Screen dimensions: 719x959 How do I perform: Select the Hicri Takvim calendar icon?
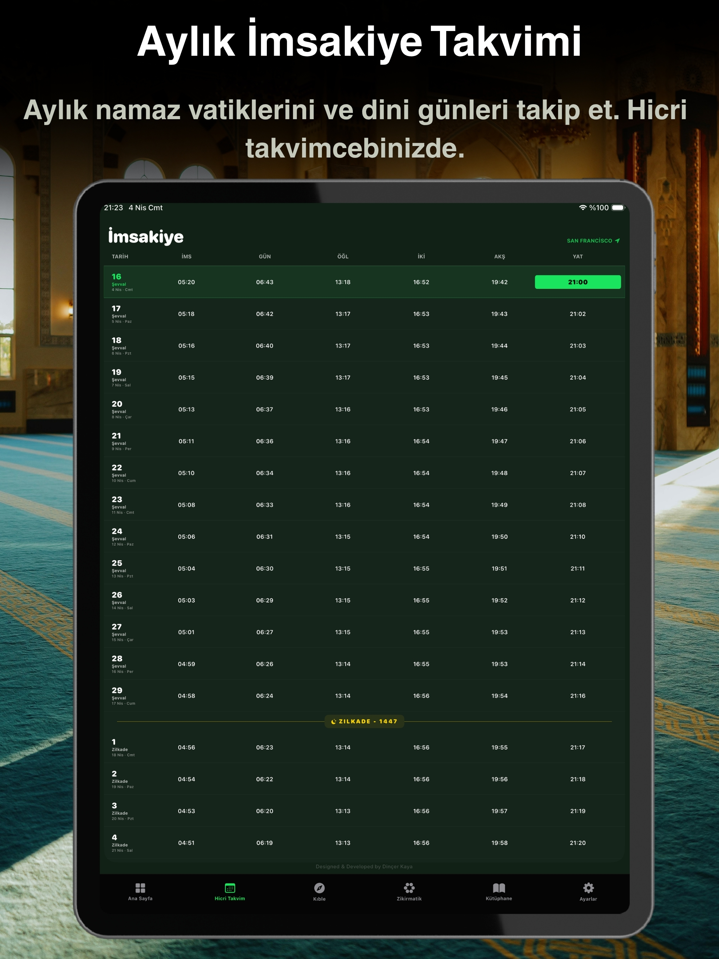pyautogui.click(x=230, y=888)
